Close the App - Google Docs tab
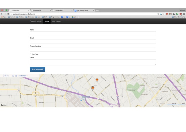The height and width of the screenshot is (132, 186). pos(93,11)
